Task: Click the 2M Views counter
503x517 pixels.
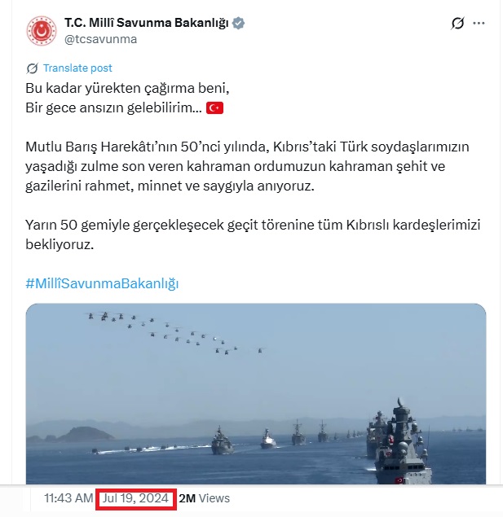Action: 205,498
